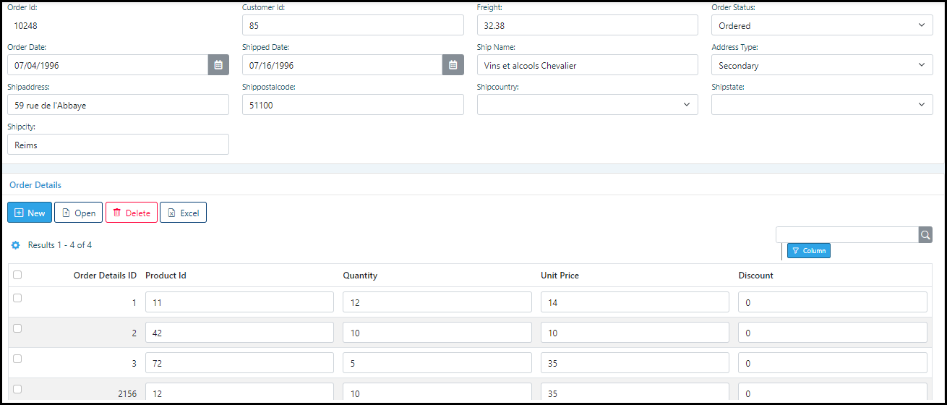Open the Address Type dropdown
The image size is (947, 405).
point(821,65)
